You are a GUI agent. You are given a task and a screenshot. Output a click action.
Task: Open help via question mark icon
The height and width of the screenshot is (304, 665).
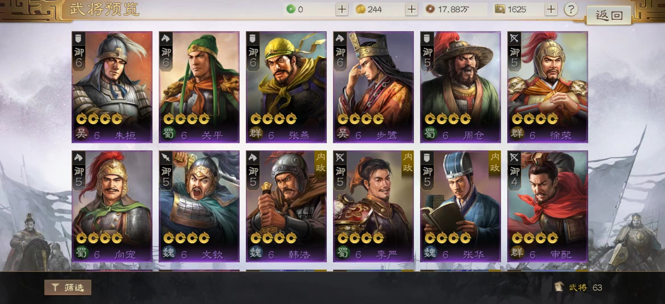[x=571, y=9]
